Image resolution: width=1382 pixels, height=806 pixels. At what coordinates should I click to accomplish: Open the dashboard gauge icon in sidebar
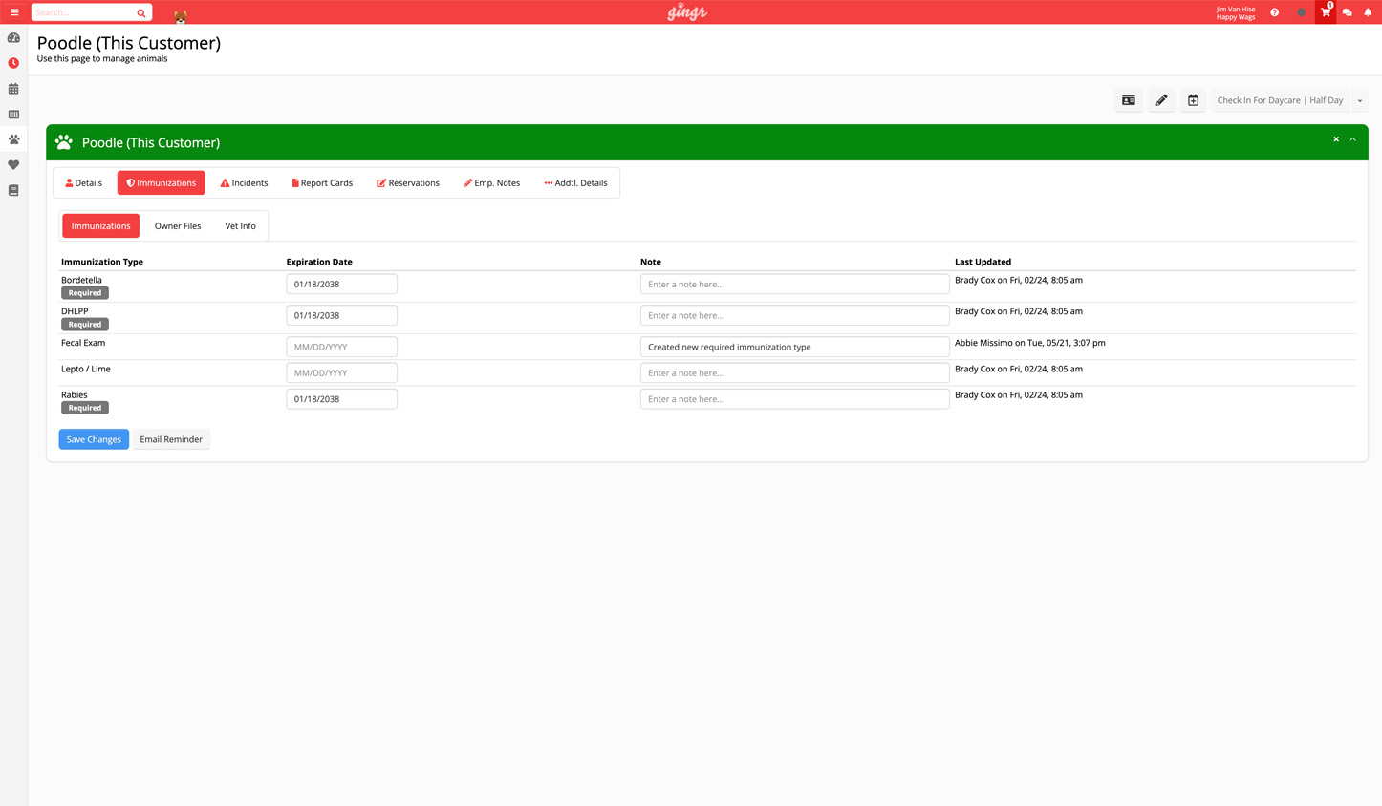[x=13, y=38]
